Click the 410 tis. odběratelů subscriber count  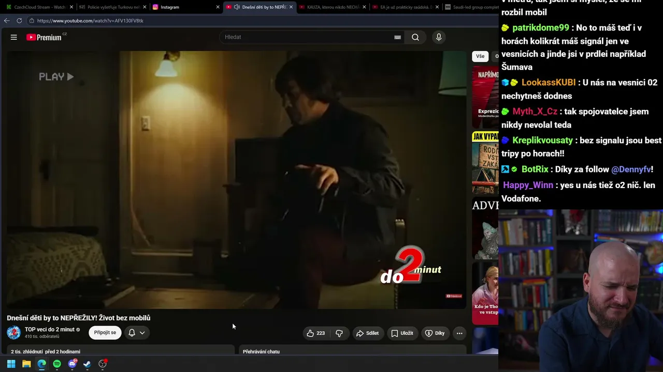click(42, 337)
